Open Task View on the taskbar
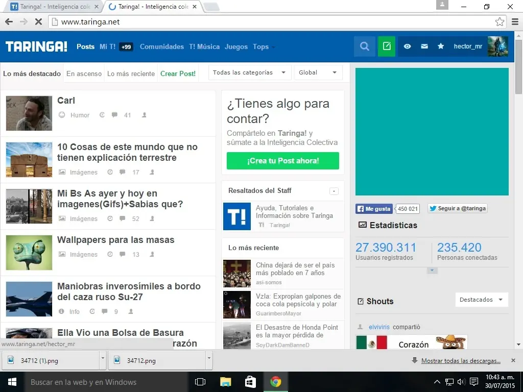 click(200, 382)
